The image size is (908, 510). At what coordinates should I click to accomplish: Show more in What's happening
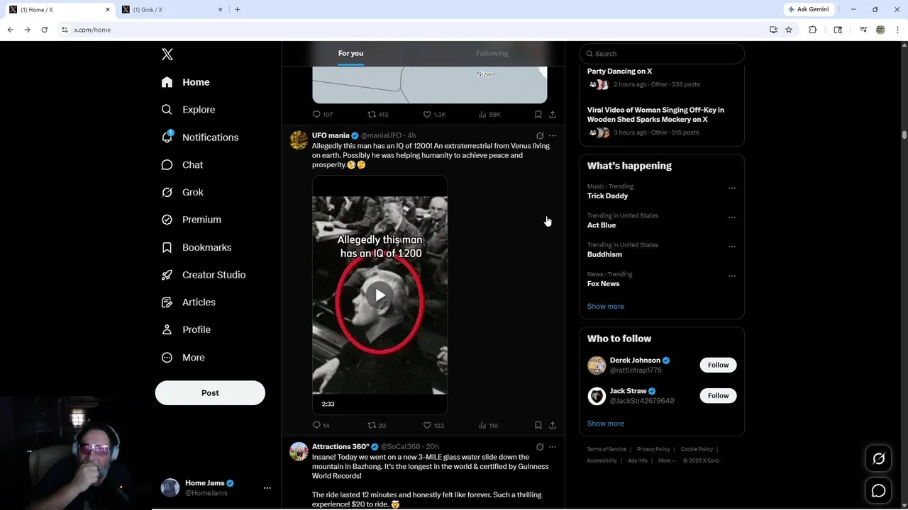point(606,306)
